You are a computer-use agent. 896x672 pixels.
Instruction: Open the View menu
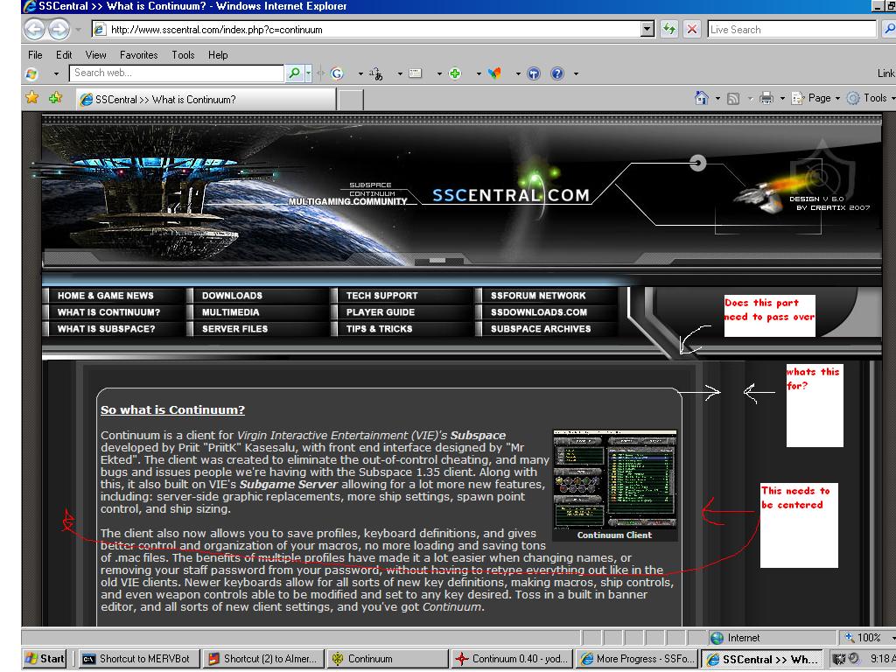96,55
